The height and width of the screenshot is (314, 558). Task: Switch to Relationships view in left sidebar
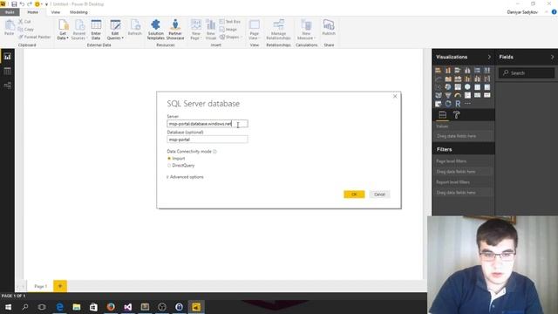click(x=7, y=85)
